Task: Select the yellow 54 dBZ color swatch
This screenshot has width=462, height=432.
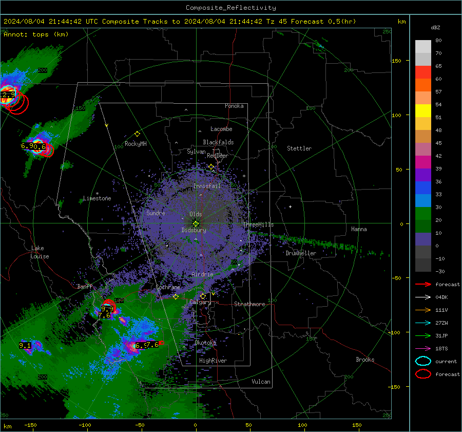Action: click(x=423, y=111)
